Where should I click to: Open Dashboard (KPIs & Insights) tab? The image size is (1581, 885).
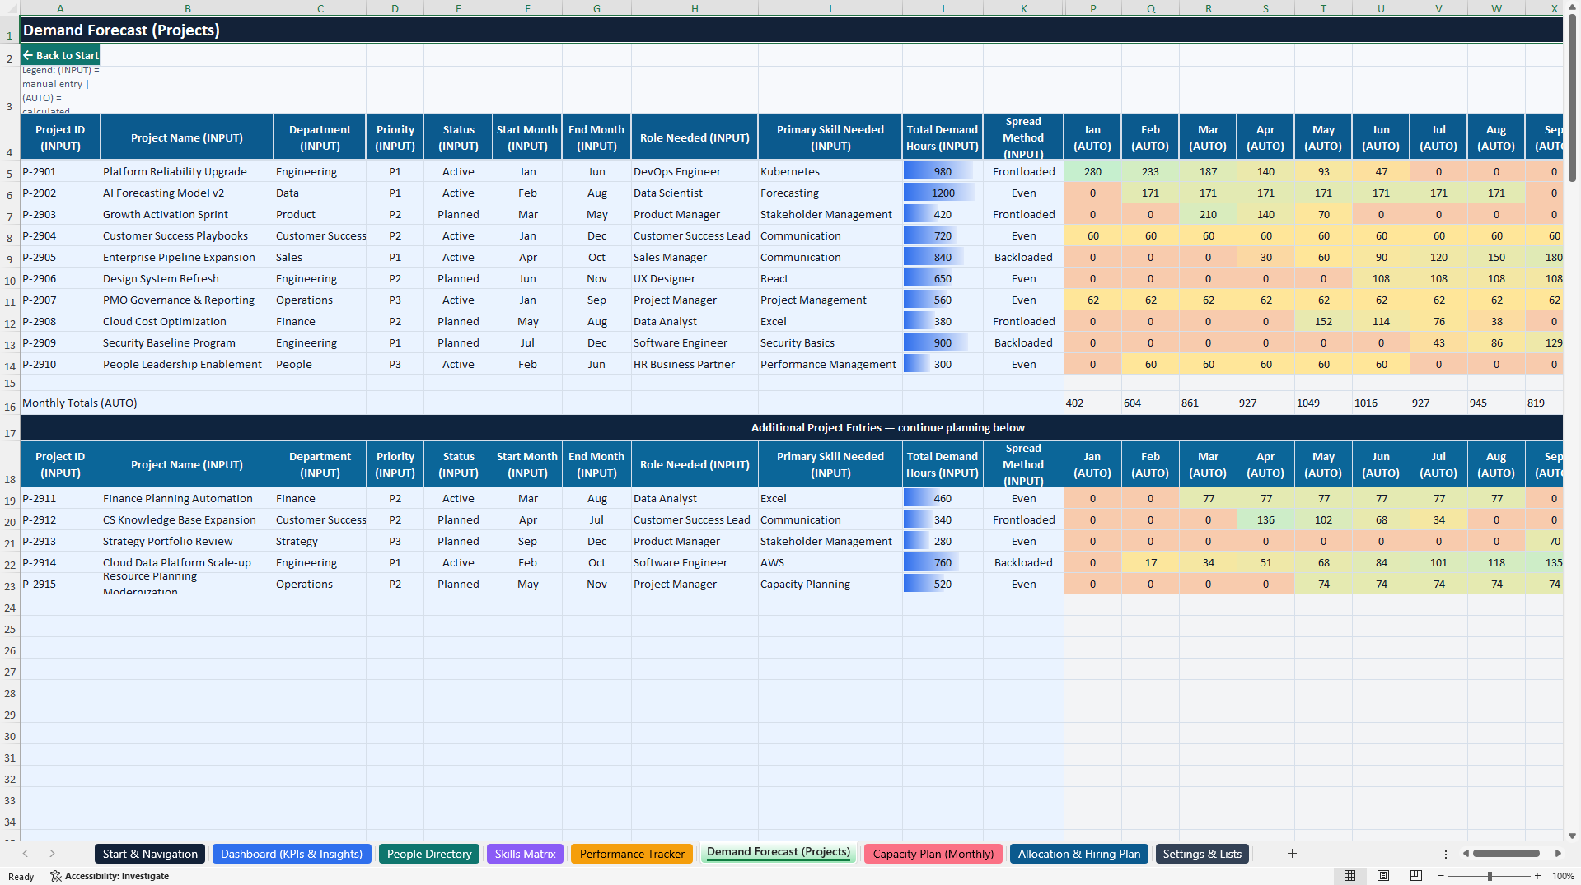coord(292,854)
